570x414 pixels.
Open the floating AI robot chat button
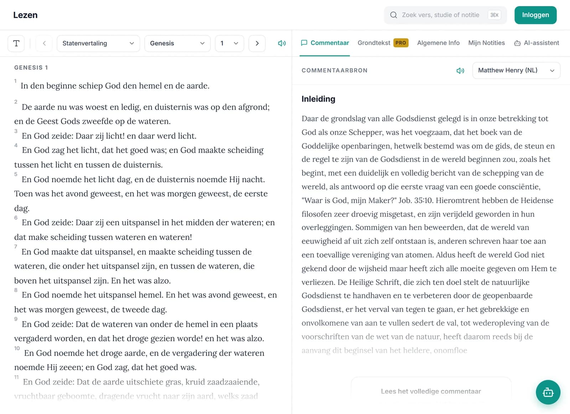[548, 392]
